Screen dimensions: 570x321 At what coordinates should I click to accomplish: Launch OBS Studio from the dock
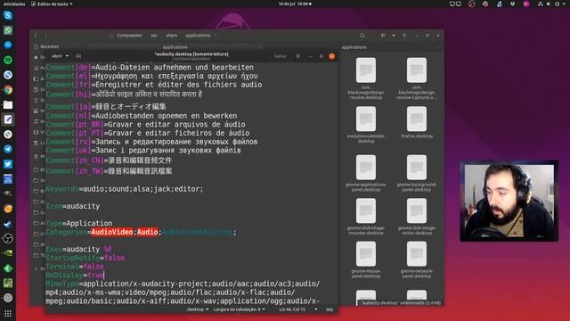pos(8,238)
